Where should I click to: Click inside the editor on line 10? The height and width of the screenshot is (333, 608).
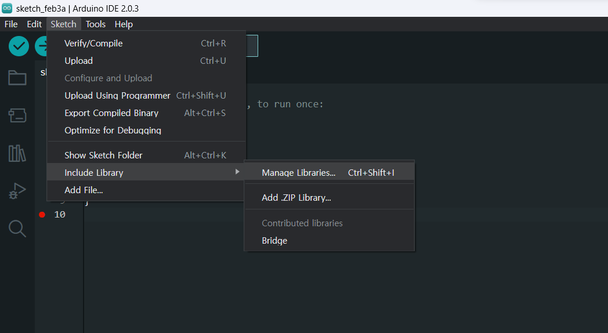[x=345, y=215]
